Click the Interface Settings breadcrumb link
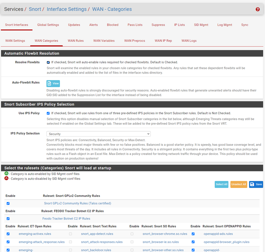This screenshot has width=265, height=252. point(66,9)
